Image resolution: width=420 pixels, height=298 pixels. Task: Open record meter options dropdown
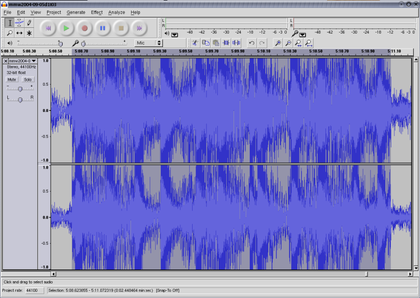302,35
